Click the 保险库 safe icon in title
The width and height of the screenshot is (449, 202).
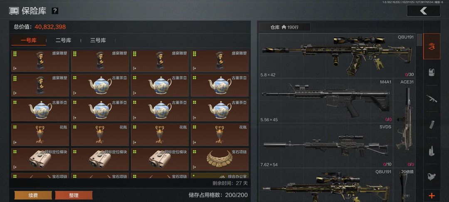[14, 11]
